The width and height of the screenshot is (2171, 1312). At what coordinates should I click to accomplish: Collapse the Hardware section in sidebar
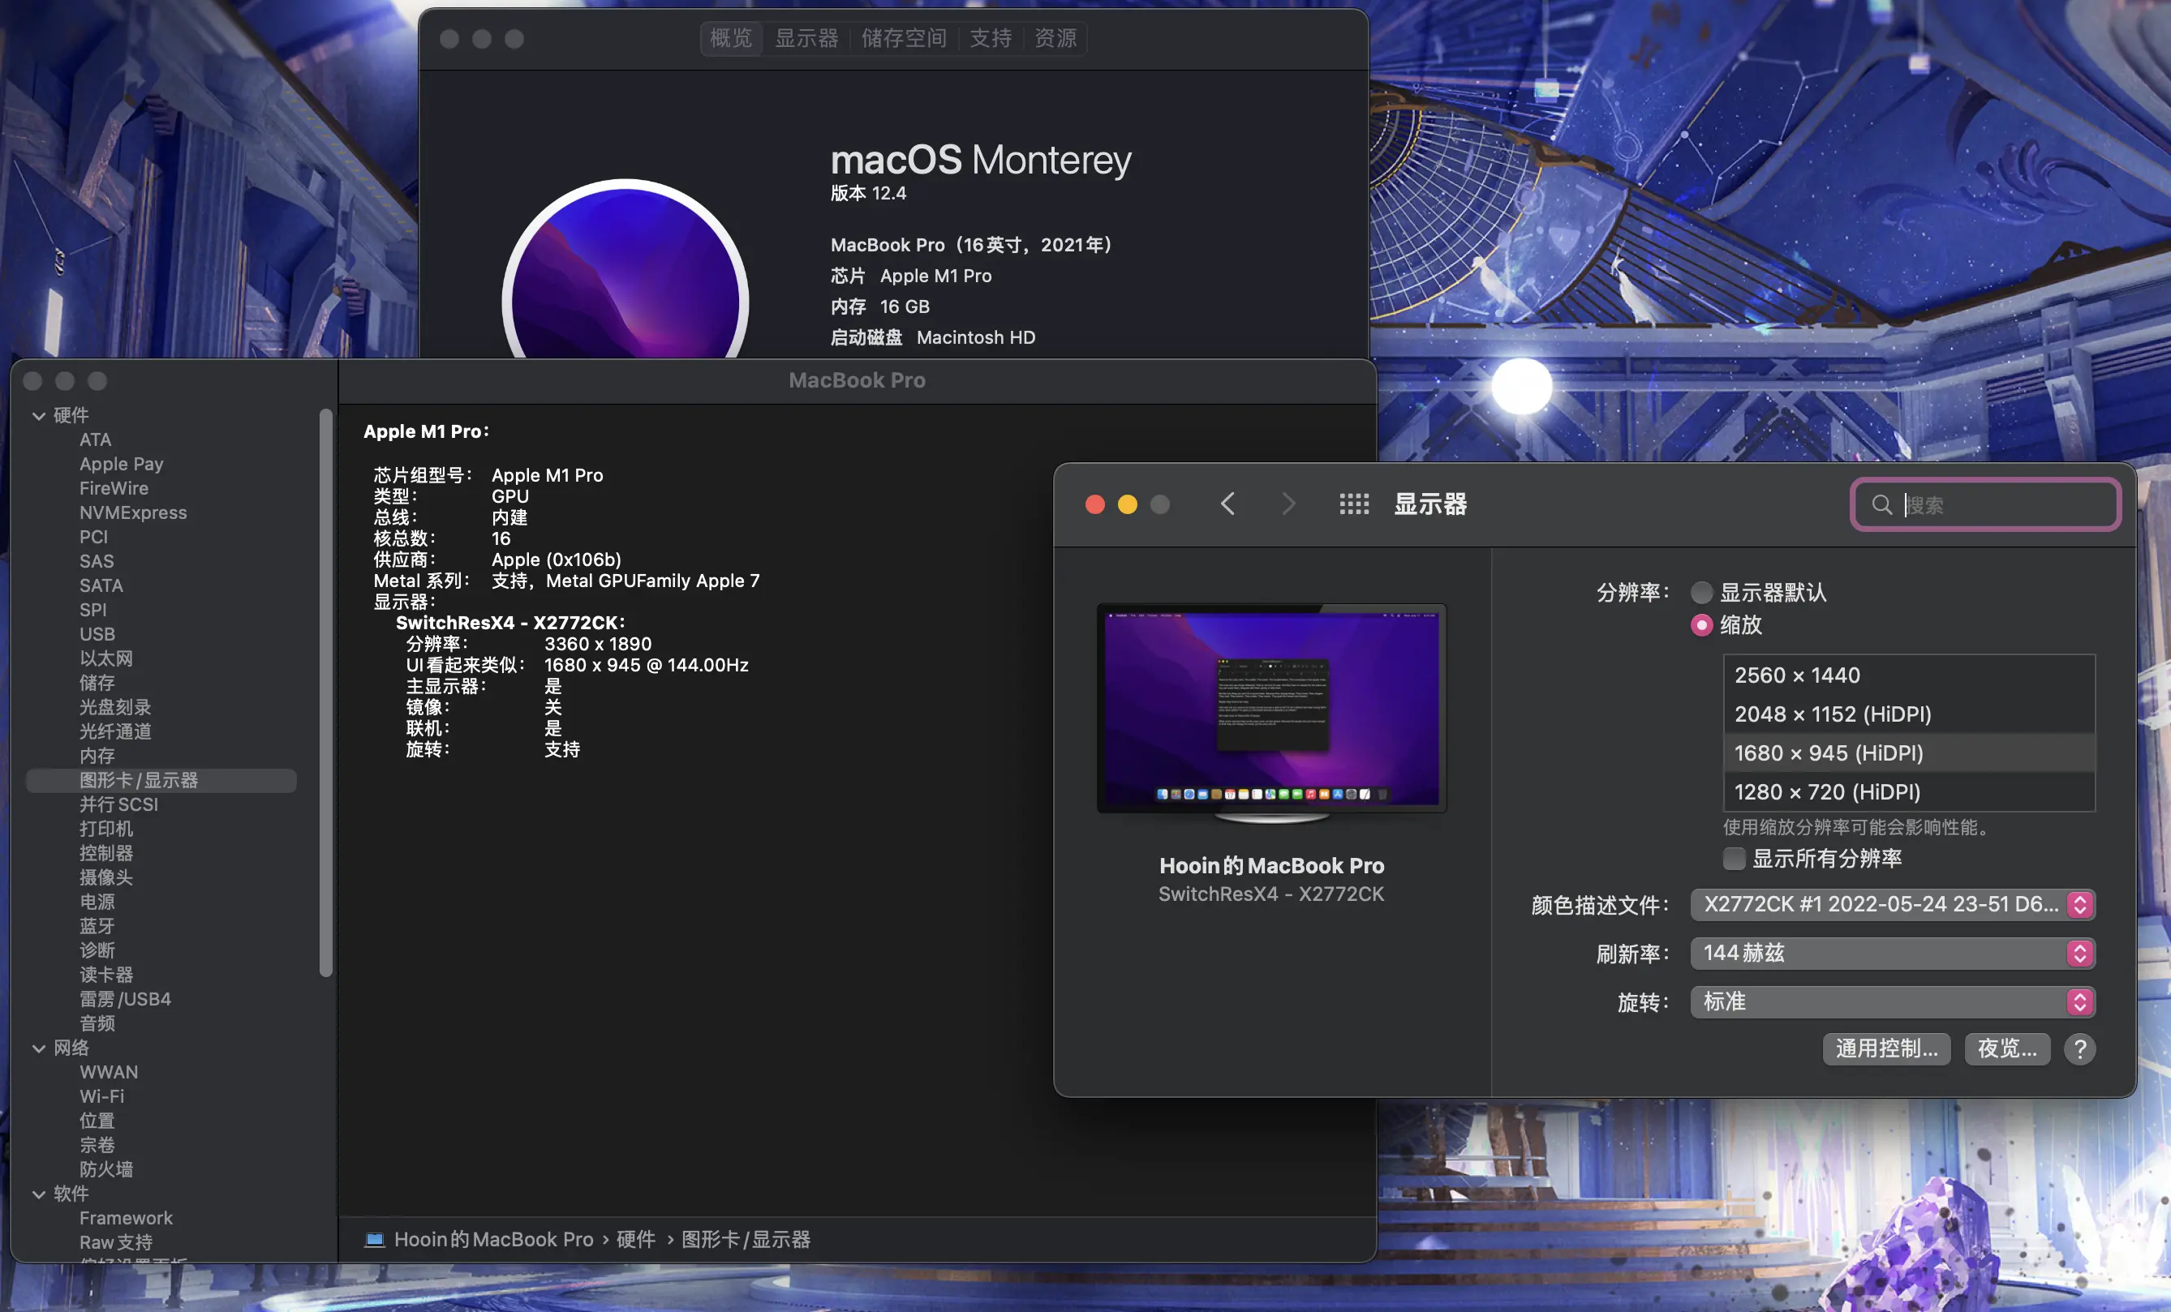coord(39,416)
